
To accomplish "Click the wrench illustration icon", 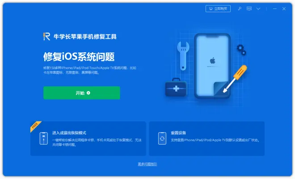I will 183,56.
